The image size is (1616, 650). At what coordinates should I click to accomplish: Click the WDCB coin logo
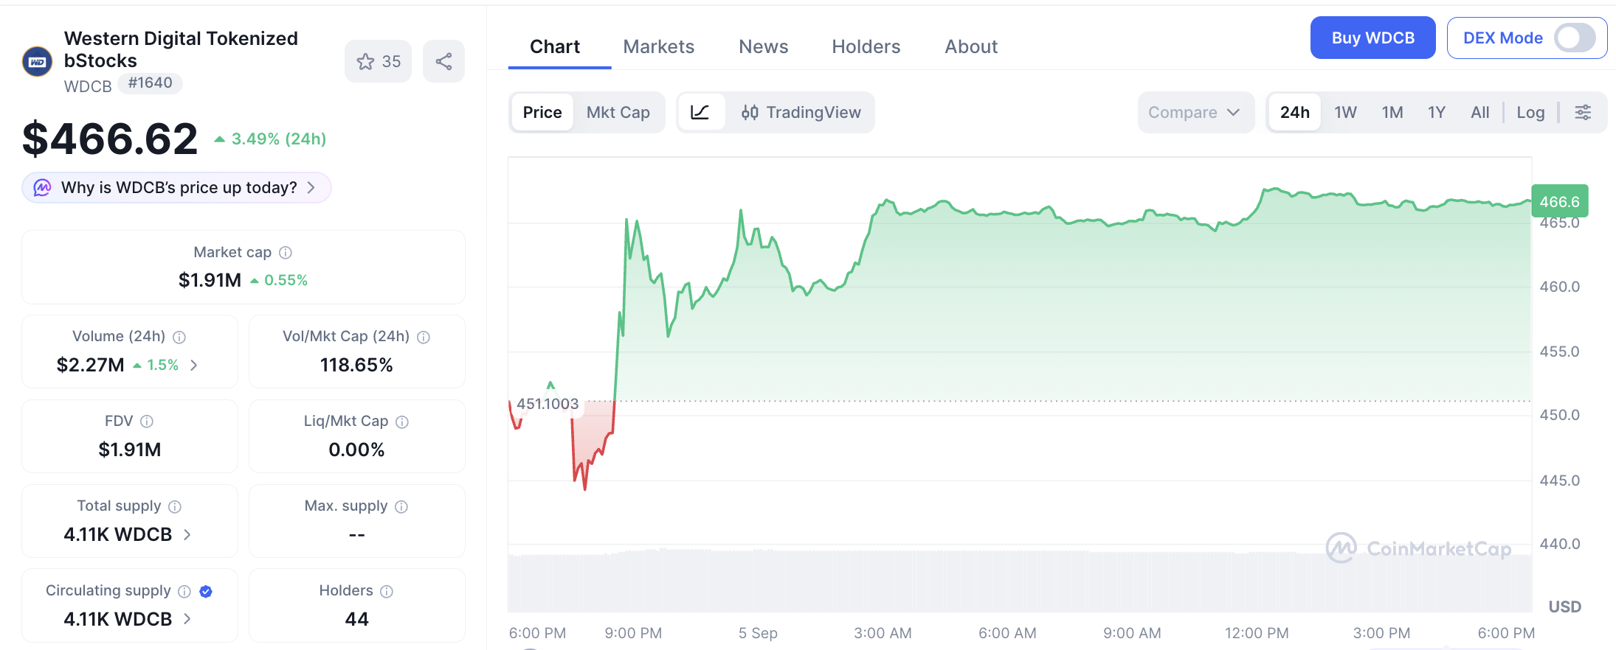pyautogui.click(x=38, y=62)
